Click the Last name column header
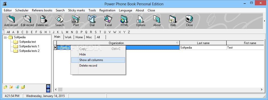Screen dimensions: 268x100 tap(203, 43)
